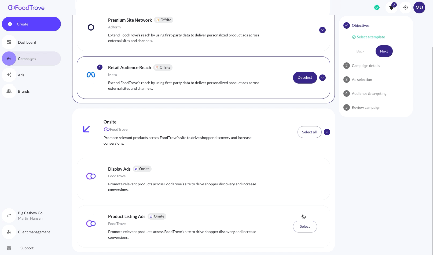
Task: Select all Onsite templates
Action: (x=309, y=132)
